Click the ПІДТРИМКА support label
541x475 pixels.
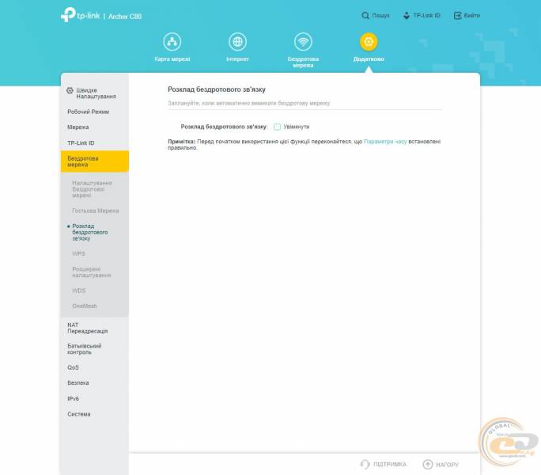click(x=390, y=464)
